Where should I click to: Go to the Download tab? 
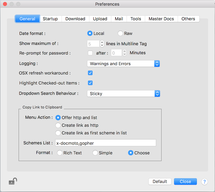(75, 19)
